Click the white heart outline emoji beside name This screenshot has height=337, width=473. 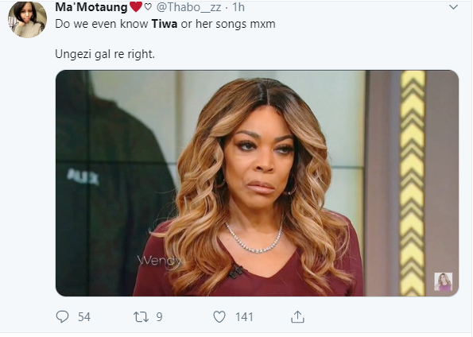coord(148,6)
